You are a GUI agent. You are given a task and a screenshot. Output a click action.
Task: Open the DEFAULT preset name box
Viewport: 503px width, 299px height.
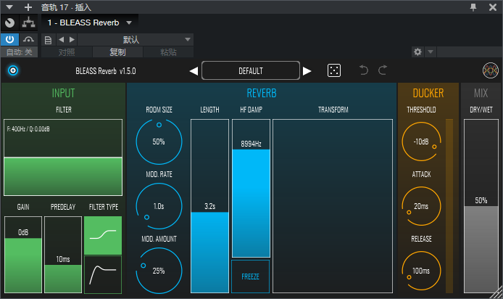[x=251, y=70]
